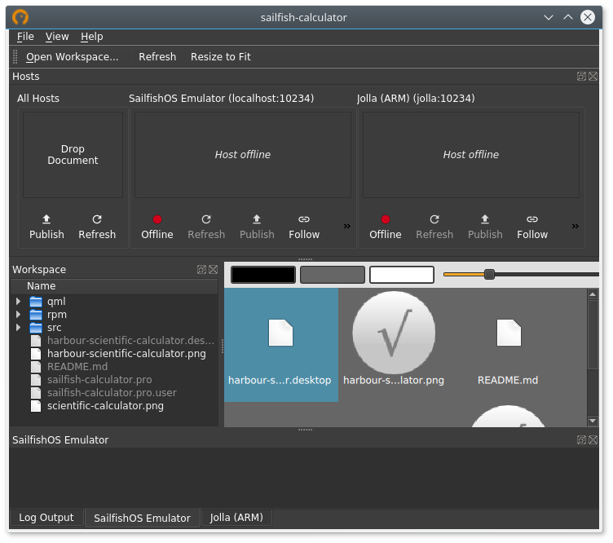This screenshot has height=543, width=613.
Task: Click Publish icon under All Hosts
Action: tap(46, 219)
